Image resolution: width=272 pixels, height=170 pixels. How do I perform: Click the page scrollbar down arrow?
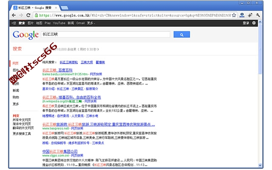pyautogui.click(x=260, y=165)
